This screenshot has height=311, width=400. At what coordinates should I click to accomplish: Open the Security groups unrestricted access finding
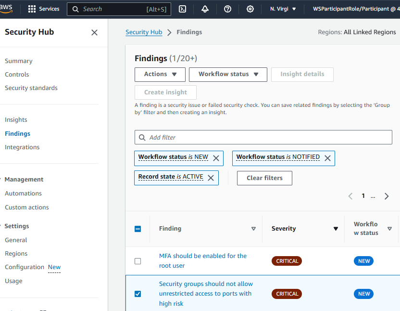(206, 294)
